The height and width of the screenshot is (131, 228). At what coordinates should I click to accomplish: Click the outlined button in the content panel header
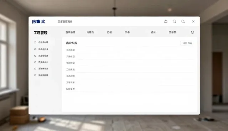pos(187,43)
